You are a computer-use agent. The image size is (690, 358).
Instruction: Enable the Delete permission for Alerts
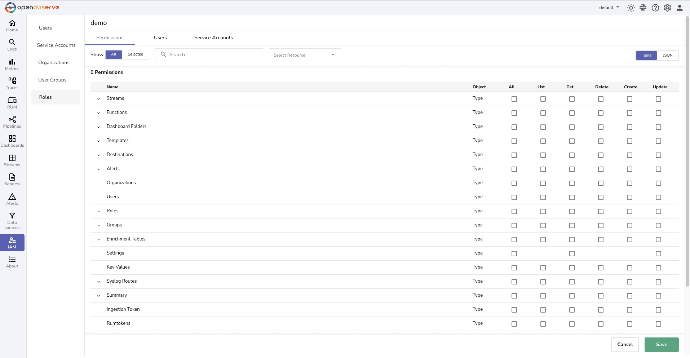tap(600, 169)
